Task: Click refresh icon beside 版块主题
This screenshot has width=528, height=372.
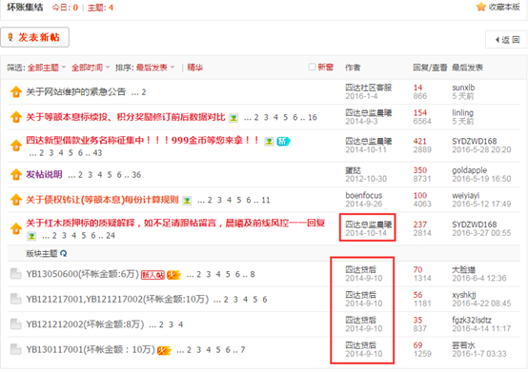Action: click(x=63, y=253)
